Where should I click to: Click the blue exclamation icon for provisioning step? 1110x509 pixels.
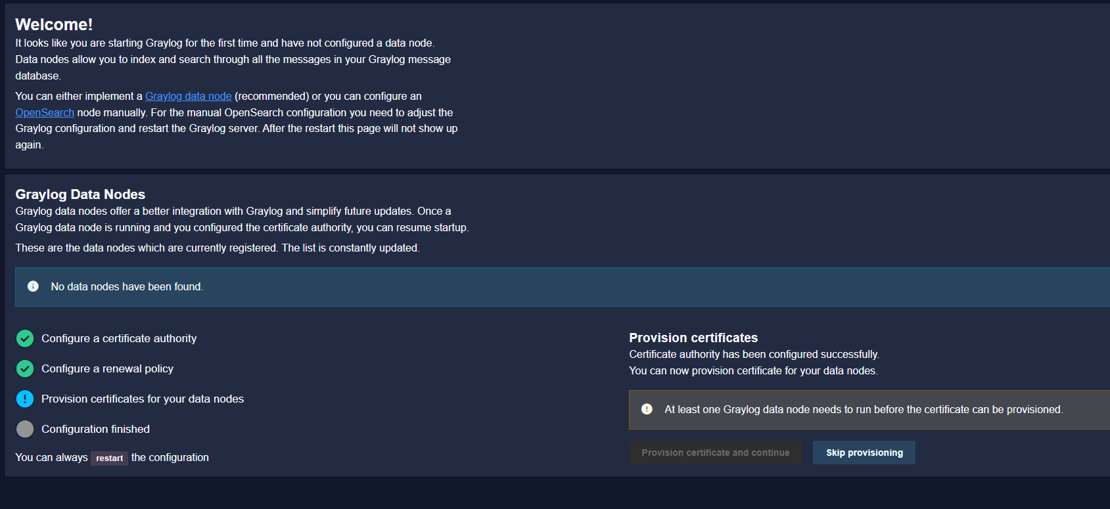click(25, 399)
